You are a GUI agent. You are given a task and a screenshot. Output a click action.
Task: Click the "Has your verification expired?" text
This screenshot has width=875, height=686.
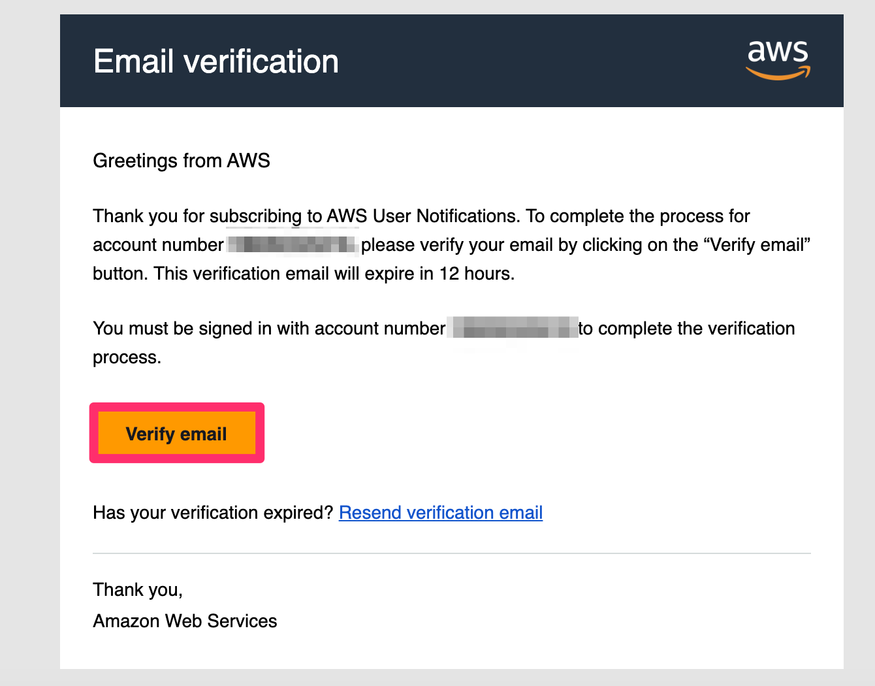click(213, 512)
